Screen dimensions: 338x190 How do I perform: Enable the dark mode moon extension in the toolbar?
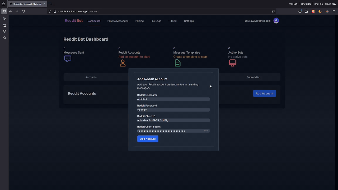point(320,11)
